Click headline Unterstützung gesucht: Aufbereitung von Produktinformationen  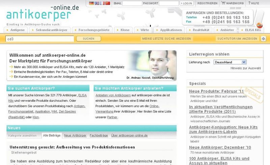[x=72, y=147]
